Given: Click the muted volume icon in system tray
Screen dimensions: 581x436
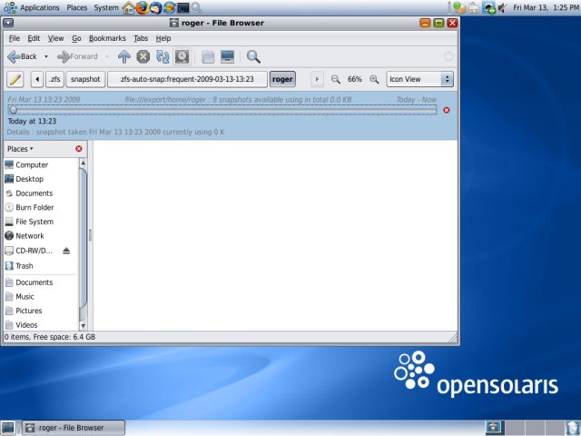Looking at the screenshot, I should click(x=502, y=8).
